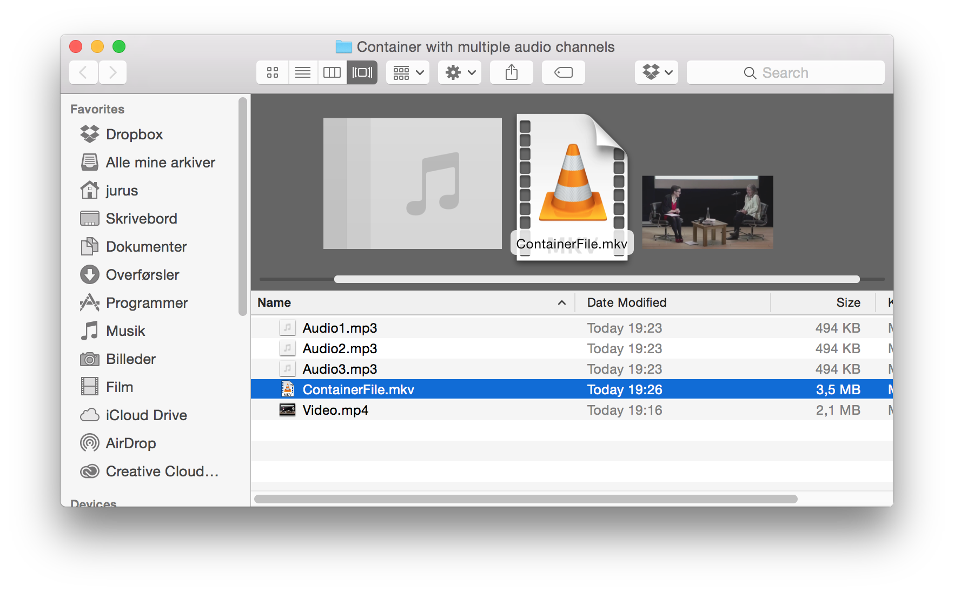The image size is (954, 593).
Task: Click the 3,5 MB size cell
Action: [838, 389]
